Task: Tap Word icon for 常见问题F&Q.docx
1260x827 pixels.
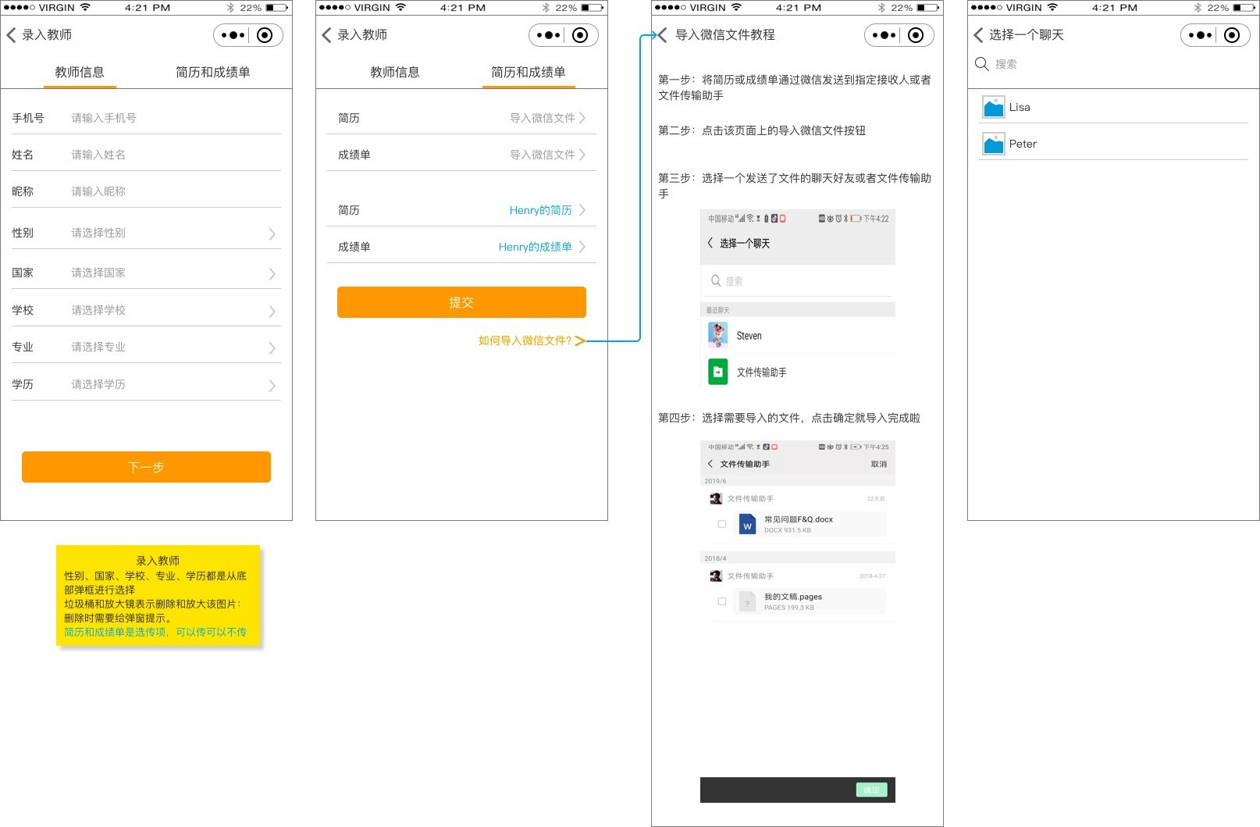Action: (747, 525)
